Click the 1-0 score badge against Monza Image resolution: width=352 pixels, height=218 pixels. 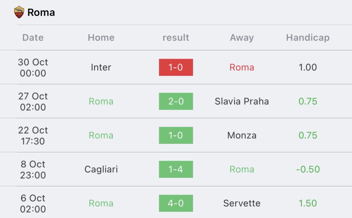point(176,135)
